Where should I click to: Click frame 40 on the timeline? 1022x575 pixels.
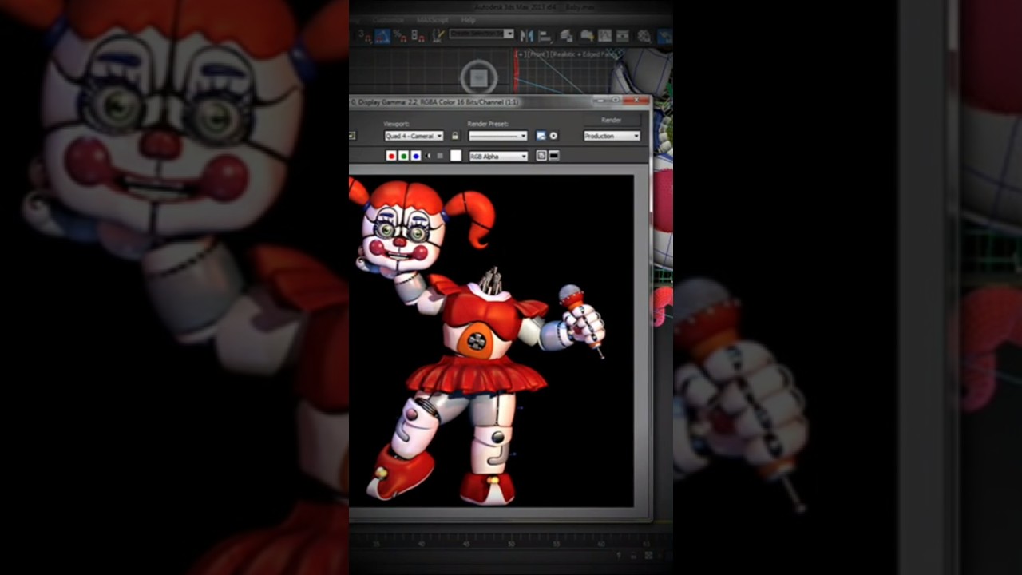pyautogui.click(x=422, y=544)
